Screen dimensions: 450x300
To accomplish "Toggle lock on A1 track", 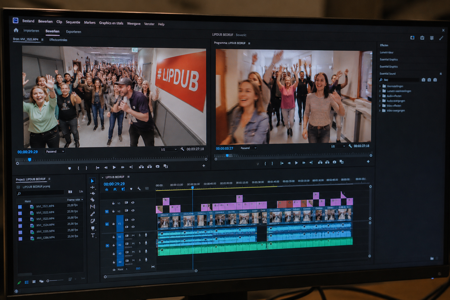I will pyautogui.click(x=114, y=237).
